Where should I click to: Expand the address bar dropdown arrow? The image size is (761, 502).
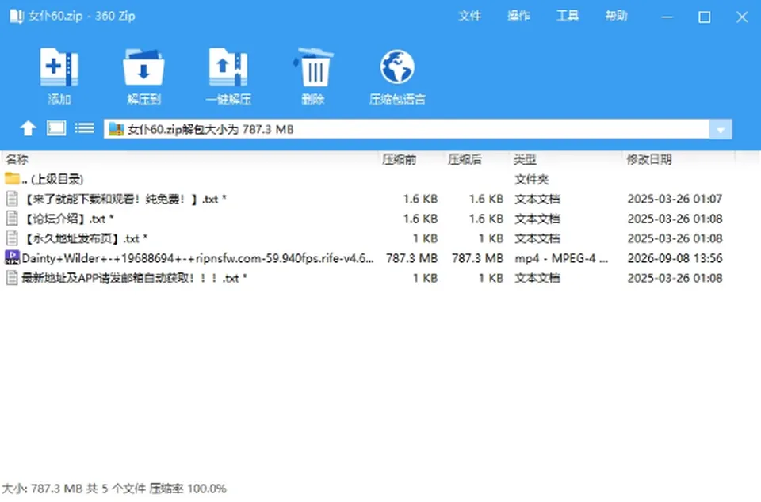[x=721, y=129]
